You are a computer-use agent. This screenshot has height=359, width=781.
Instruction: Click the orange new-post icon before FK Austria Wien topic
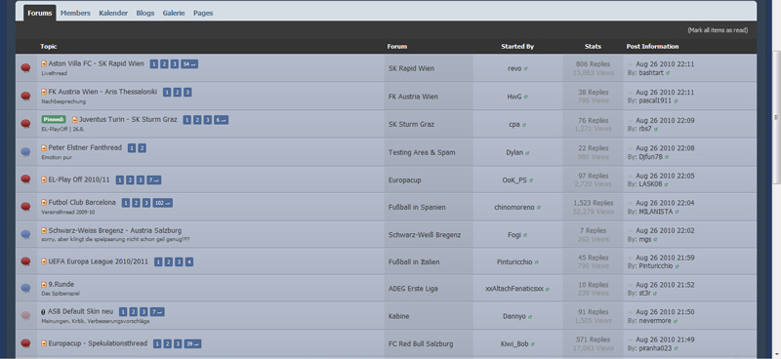[x=44, y=92]
